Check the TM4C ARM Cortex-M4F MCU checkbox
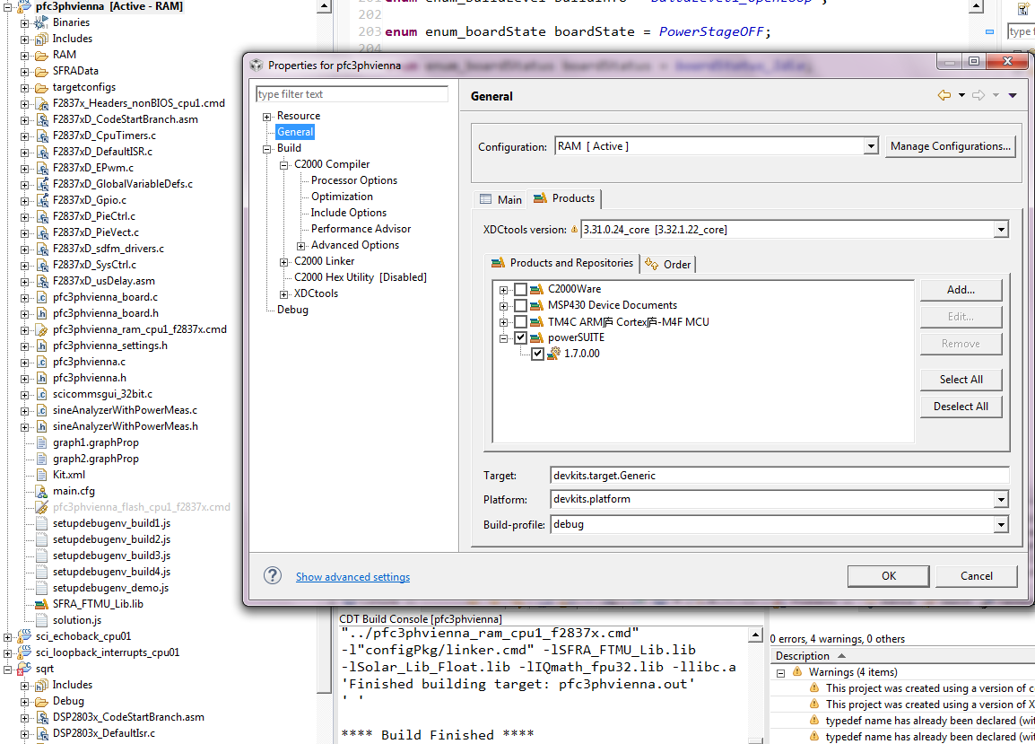 point(521,322)
